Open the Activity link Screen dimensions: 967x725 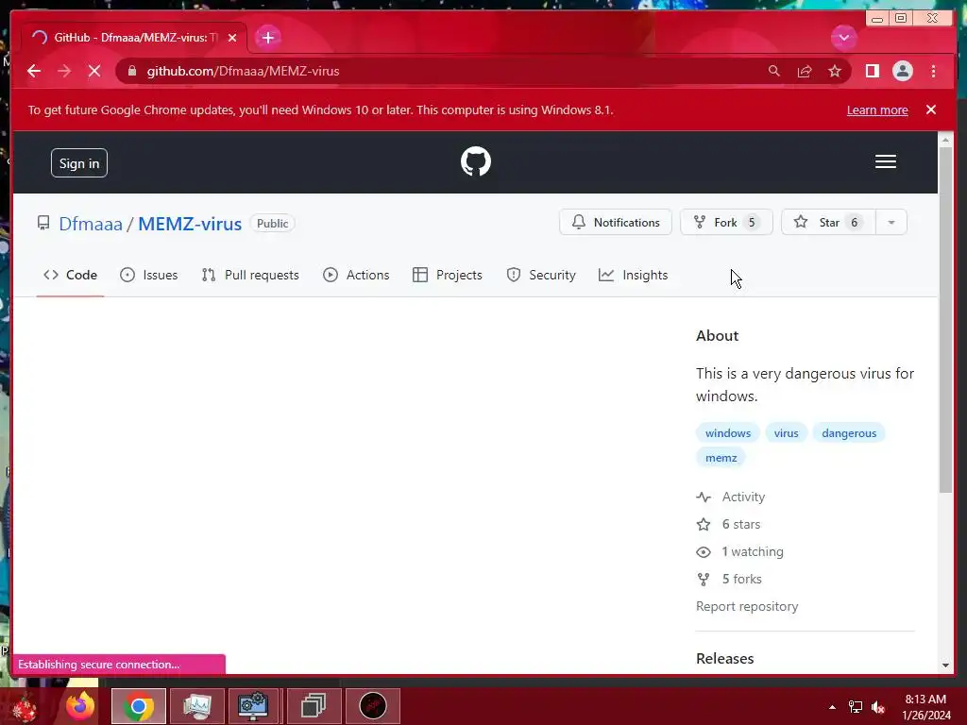tap(743, 497)
